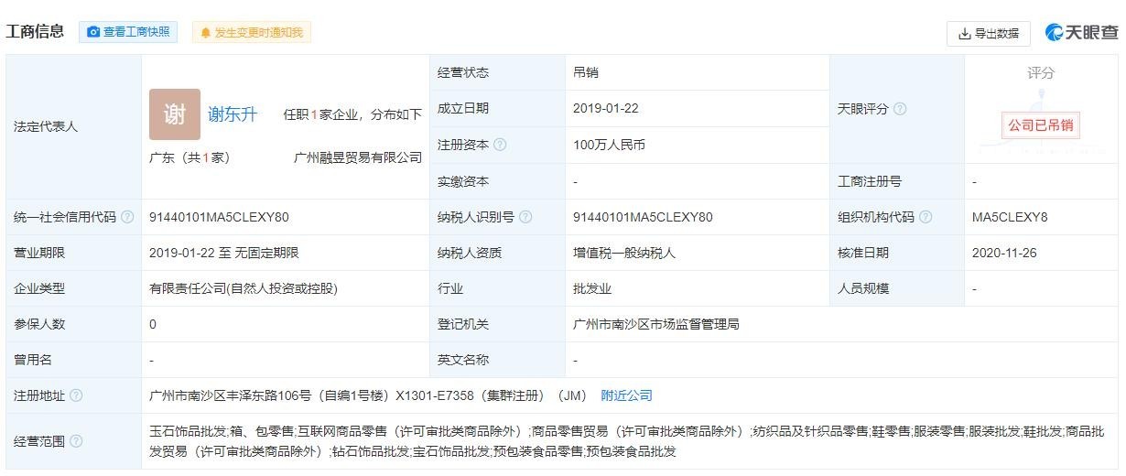Open 查看工商快照 snapshot view

[128, 32]
